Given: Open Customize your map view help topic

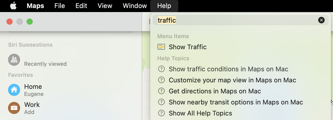Looking at the screenshot, I should 232,80.
